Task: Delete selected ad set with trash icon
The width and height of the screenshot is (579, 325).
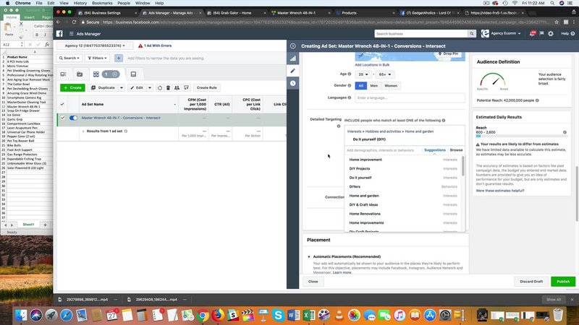Action: click(x=169, y=87)
